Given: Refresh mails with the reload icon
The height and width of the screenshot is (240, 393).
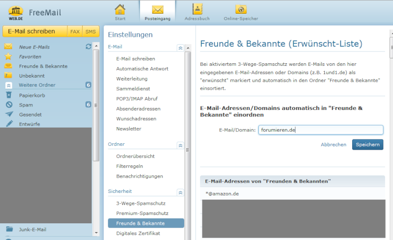Looking at the screenshot, I should pyautogui.click(x=88, y=46).
